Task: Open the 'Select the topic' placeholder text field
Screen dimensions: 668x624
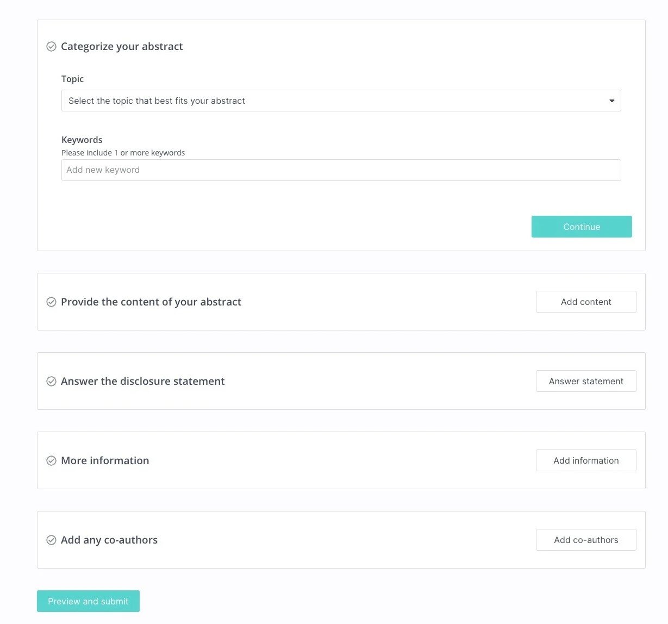Action: (157, 101)
